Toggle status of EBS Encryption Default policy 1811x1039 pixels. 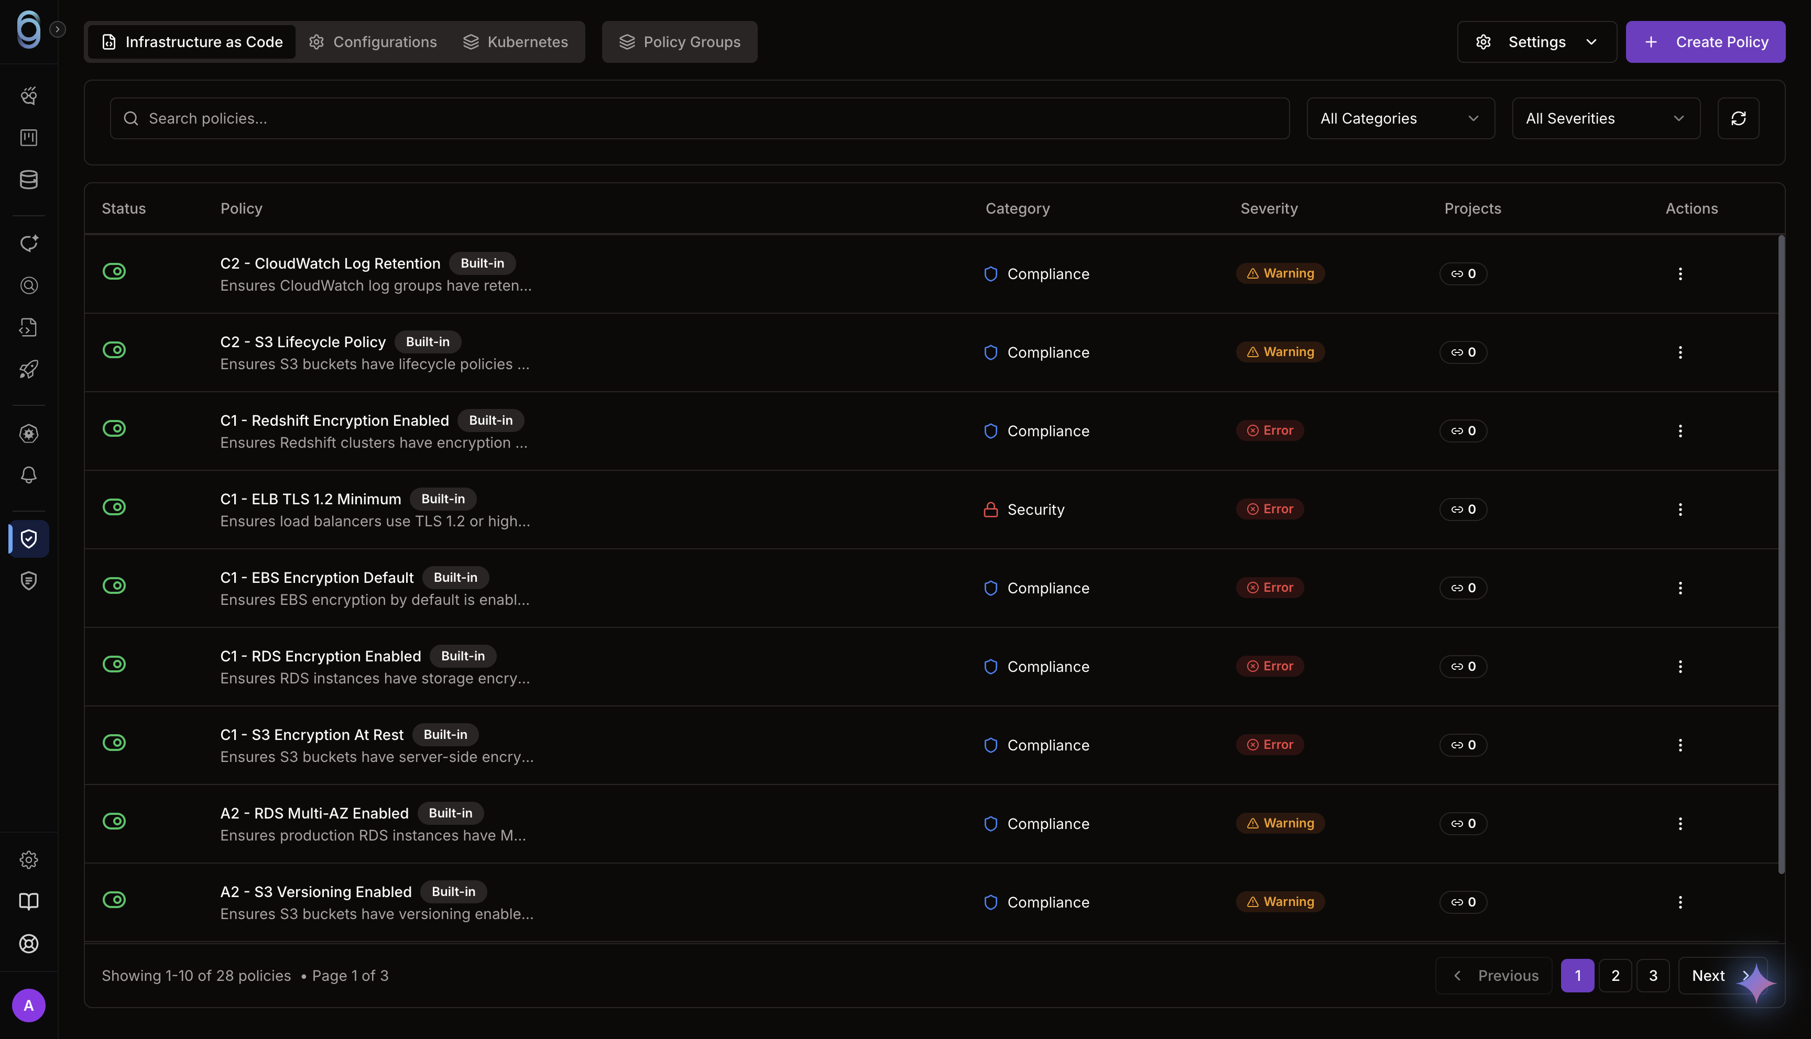(114, 585)
